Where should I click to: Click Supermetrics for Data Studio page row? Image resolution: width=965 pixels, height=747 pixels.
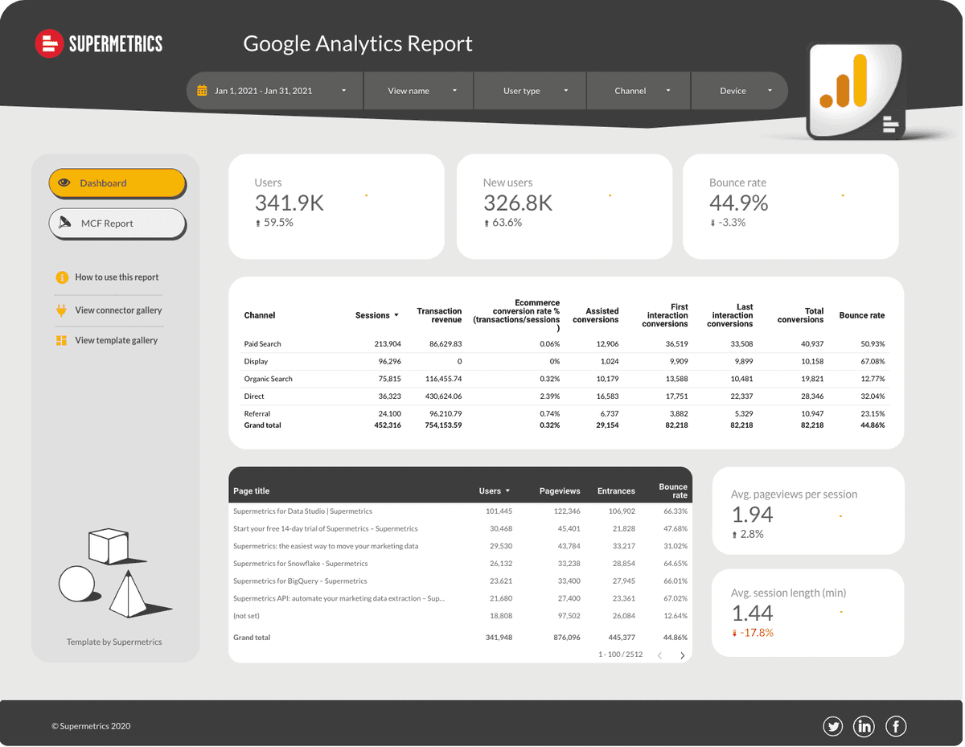click(x=460, y=511)
